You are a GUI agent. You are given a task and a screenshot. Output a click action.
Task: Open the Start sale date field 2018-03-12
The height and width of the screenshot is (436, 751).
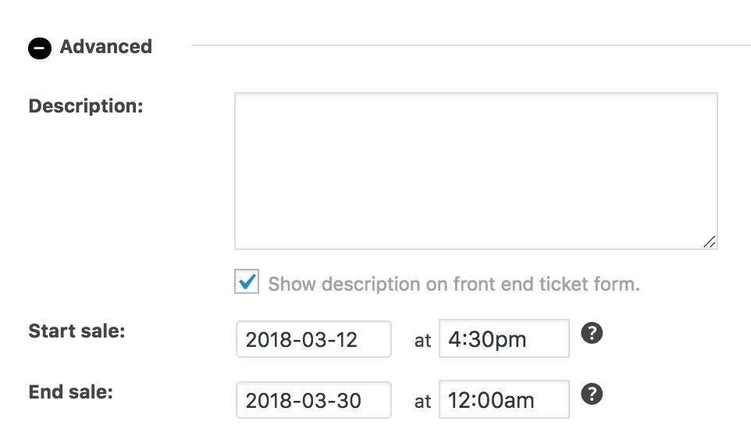coord(313,339)
